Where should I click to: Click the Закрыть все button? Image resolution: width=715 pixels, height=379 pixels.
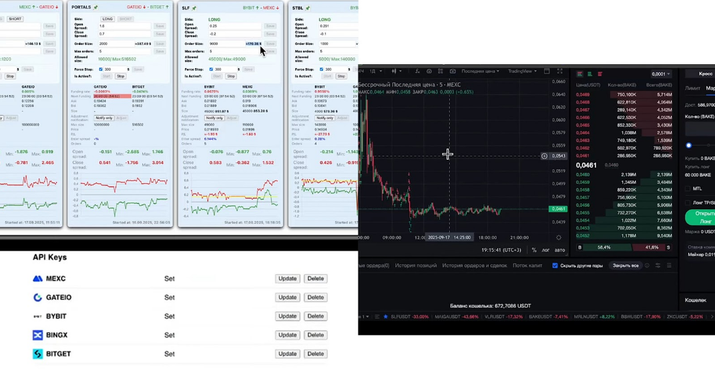(x=625, y=265)
